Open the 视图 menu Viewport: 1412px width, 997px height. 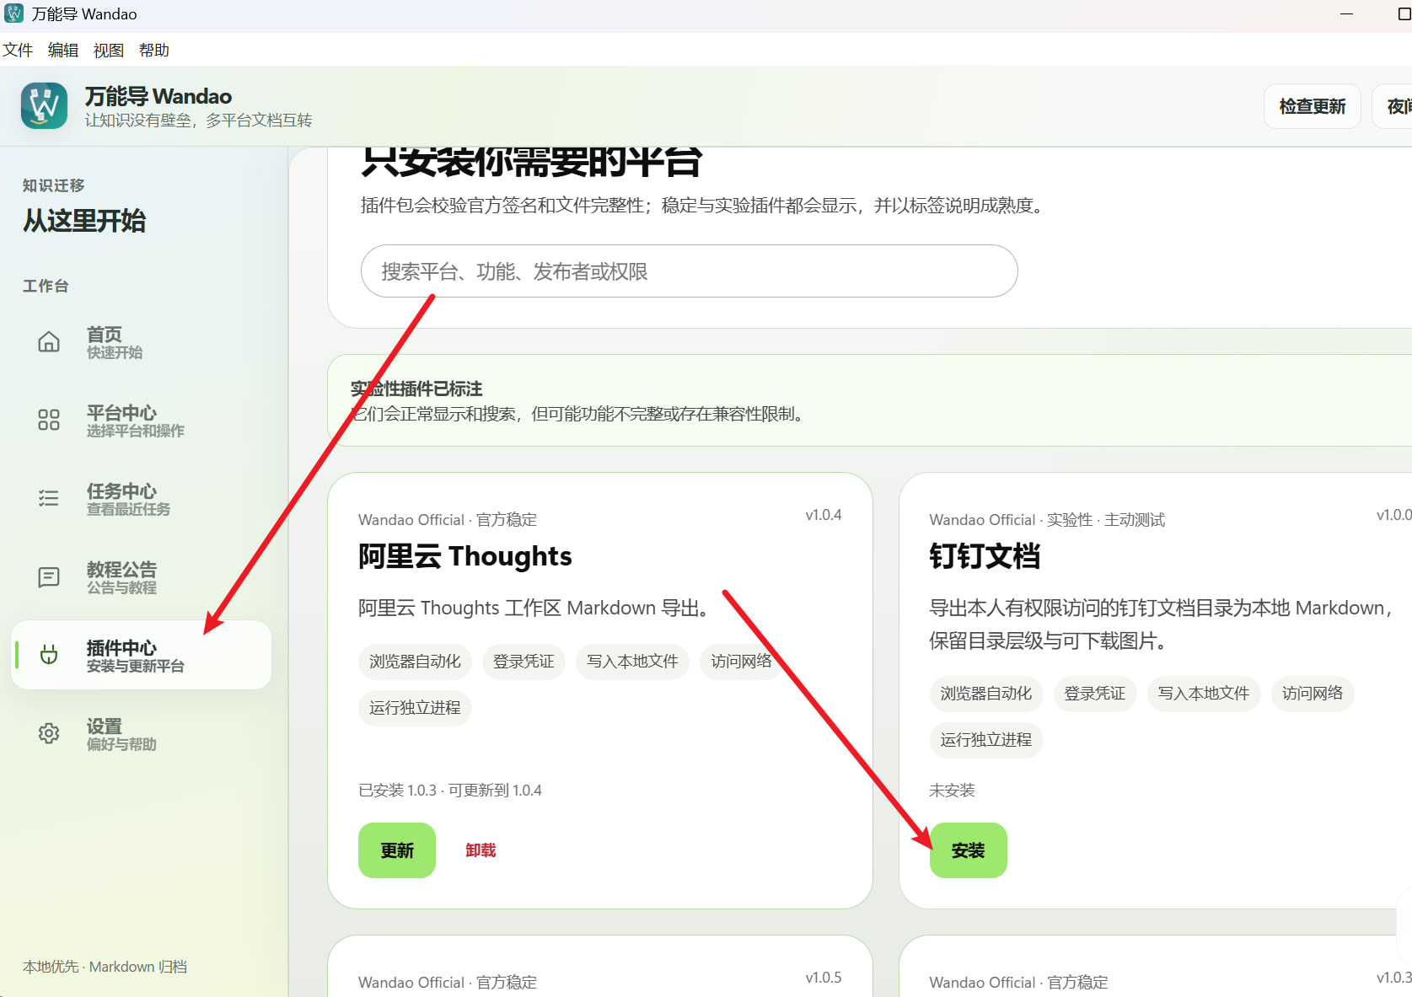(109, 51)
